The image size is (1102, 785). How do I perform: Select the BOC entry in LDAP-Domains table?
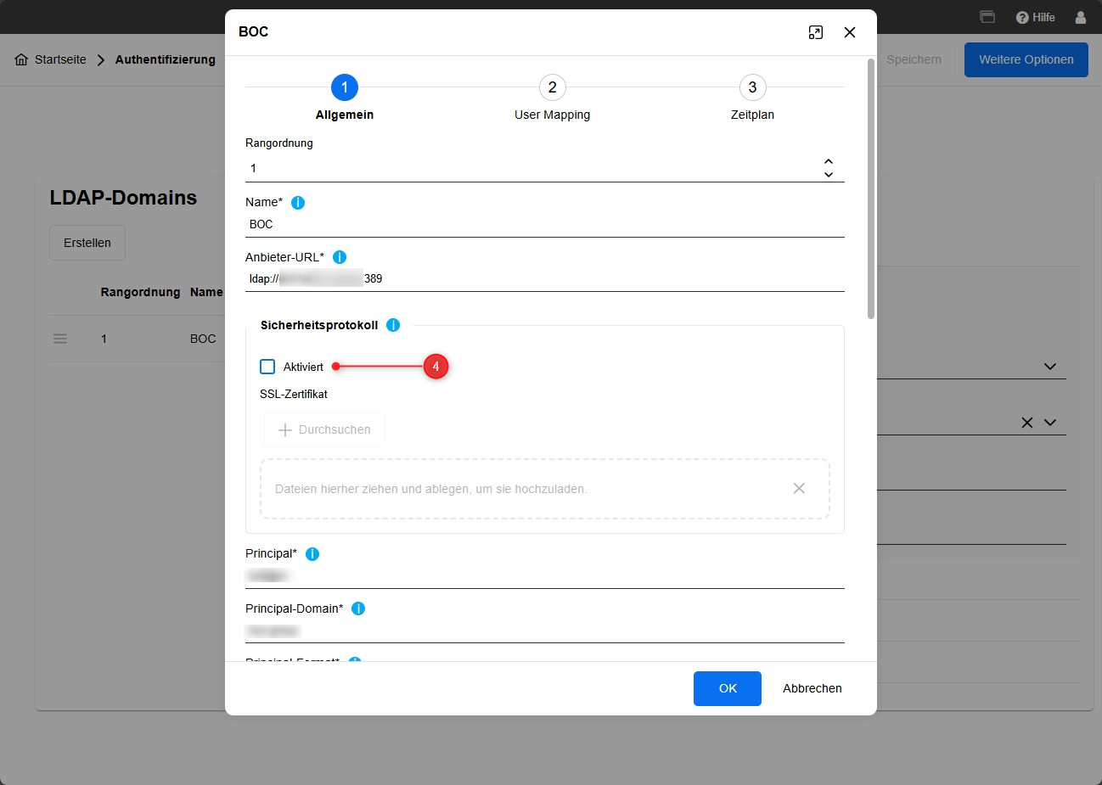[203, 339]
